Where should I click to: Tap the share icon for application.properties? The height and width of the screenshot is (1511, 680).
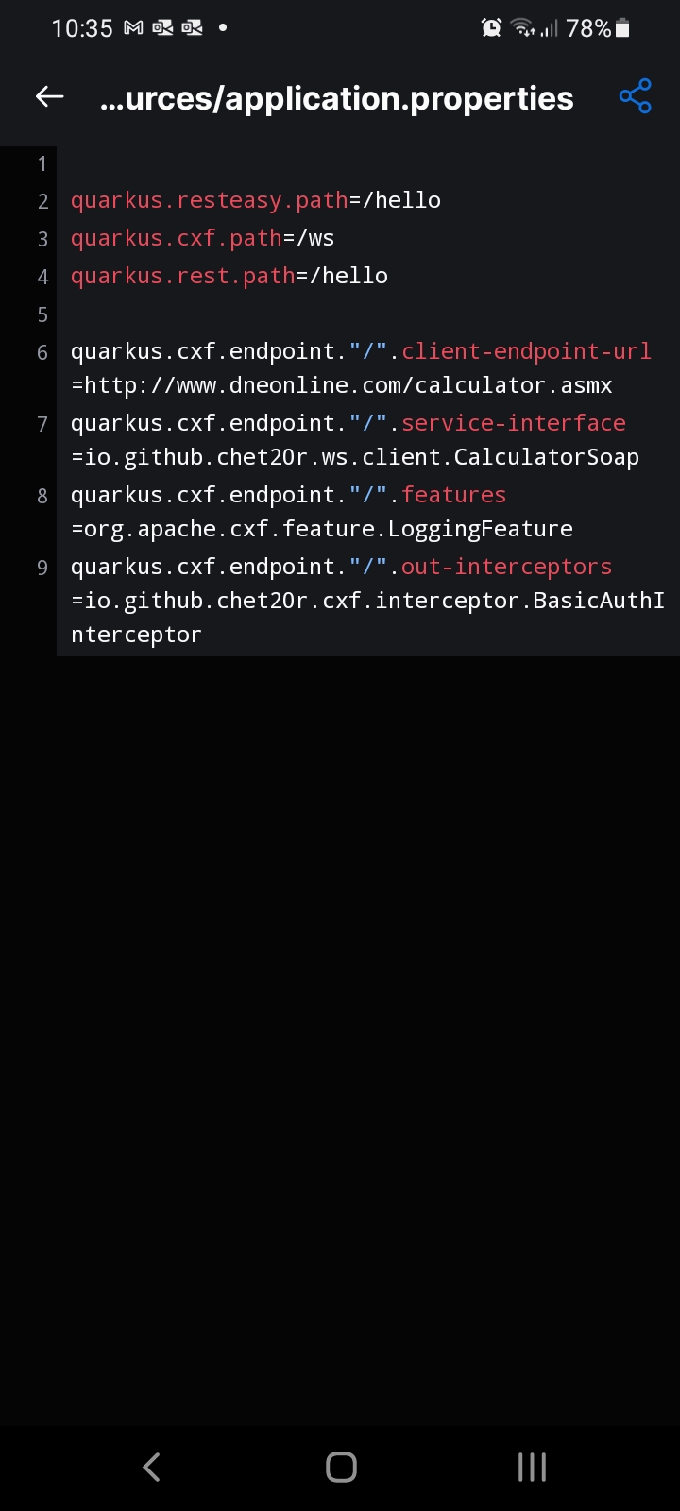click(x=635, y=96)
